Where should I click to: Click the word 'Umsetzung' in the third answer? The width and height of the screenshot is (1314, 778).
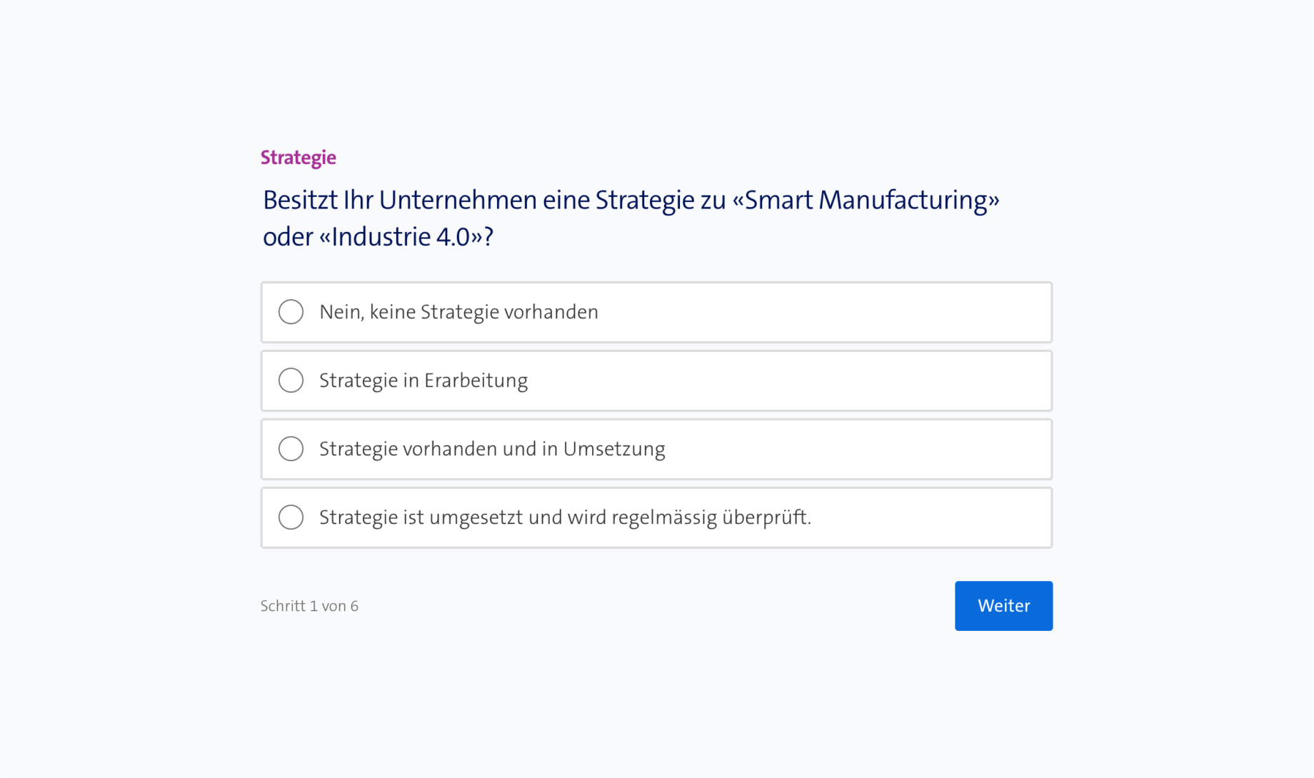point(614,449)
